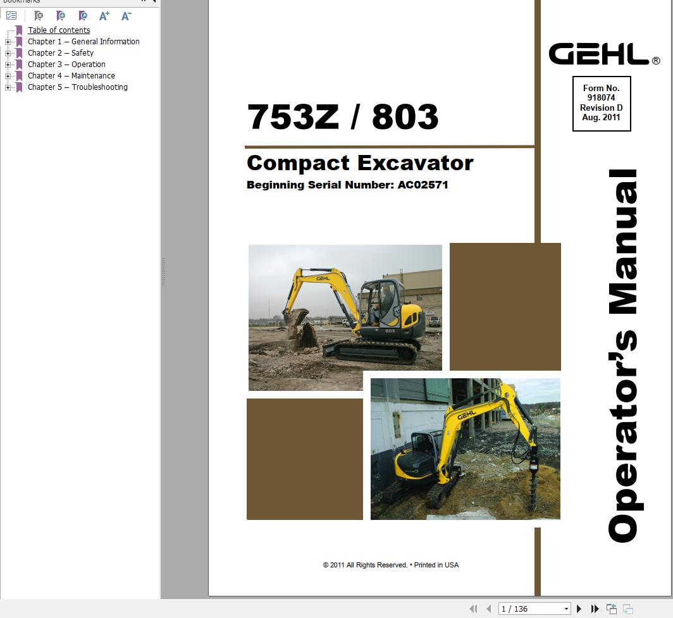Open the bookmark options checklist icon
The height and width of the screenshot is (618, 673).
tap(12, 15)
